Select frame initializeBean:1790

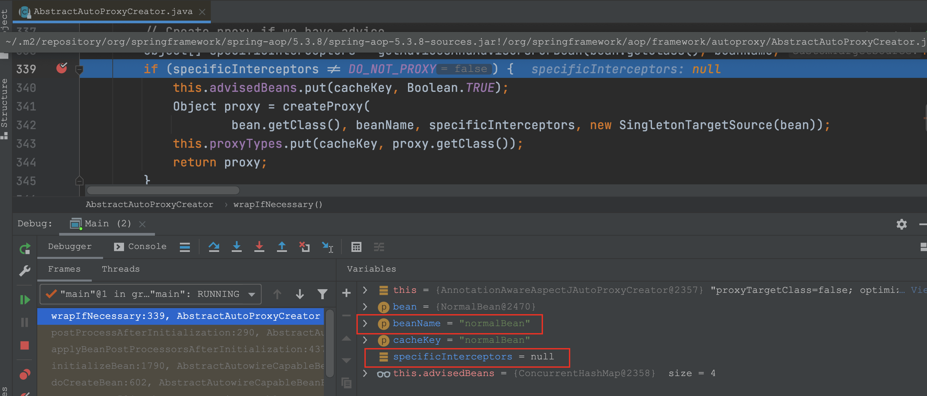click(x=181, y=365)
